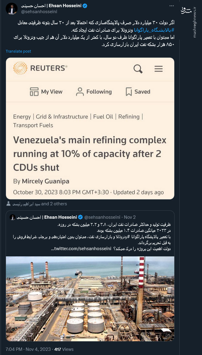Open the Saved bookmarks tab
202x355 pixels.
(138, 92)
